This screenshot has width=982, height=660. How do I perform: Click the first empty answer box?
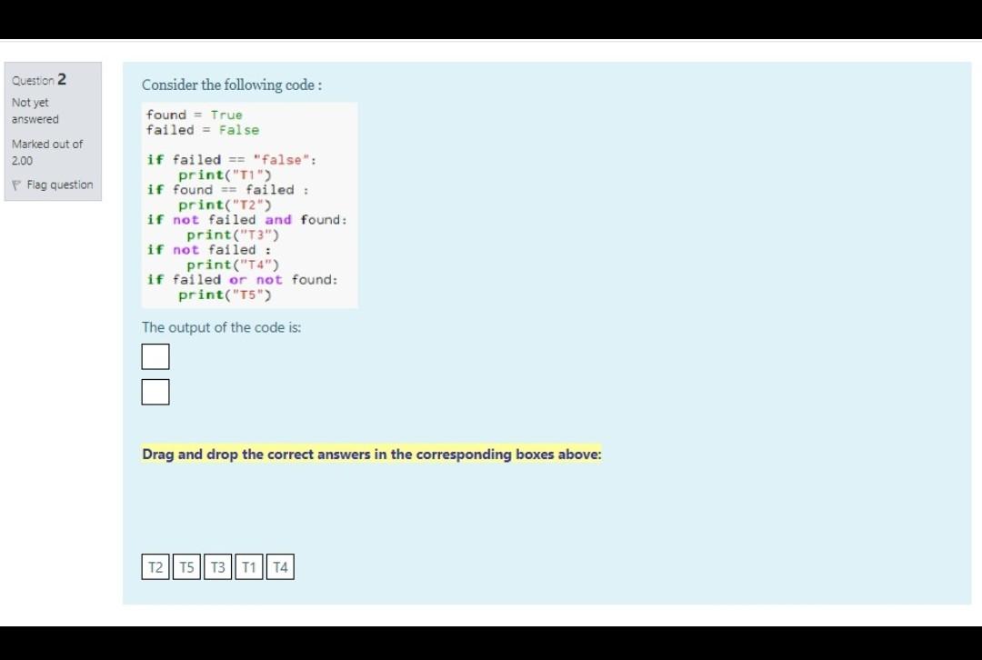155,356
